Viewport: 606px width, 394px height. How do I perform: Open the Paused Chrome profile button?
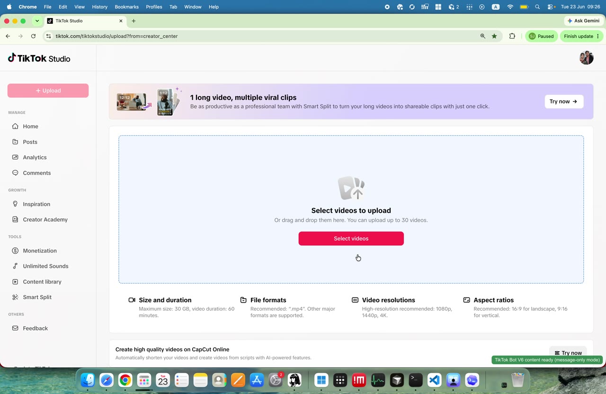click(541, 36)
